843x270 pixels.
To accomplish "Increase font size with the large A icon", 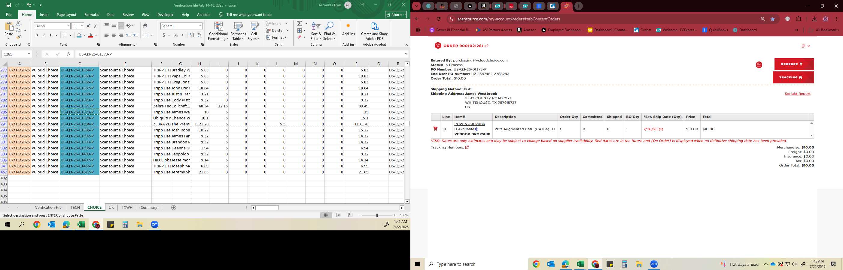I will (x=88, y=26).
